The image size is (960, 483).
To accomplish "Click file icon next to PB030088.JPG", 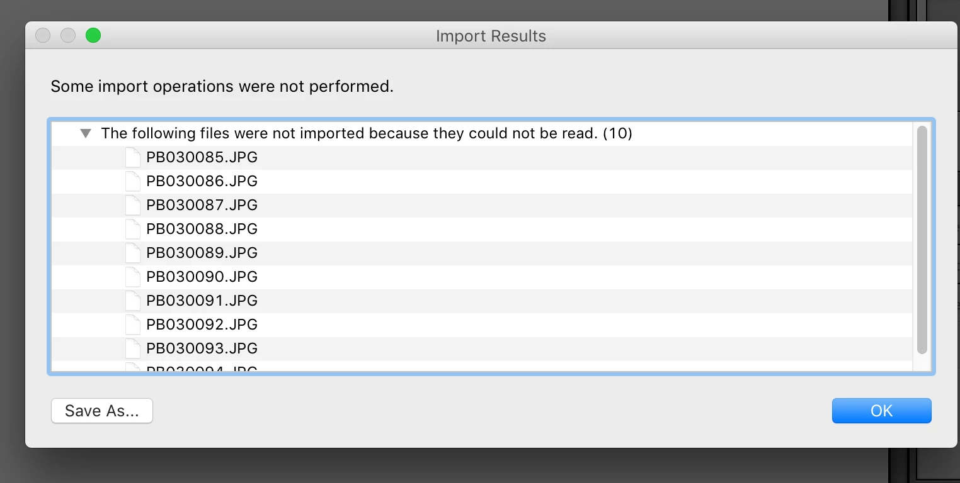I will 132,229.
